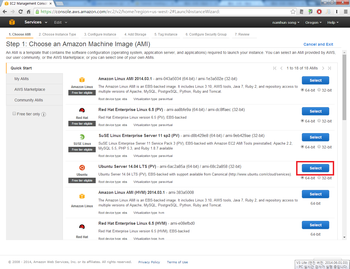The height and width of the screenshot is (269, 350).
Task: Open the Terms of Use link
Action: 177,262
